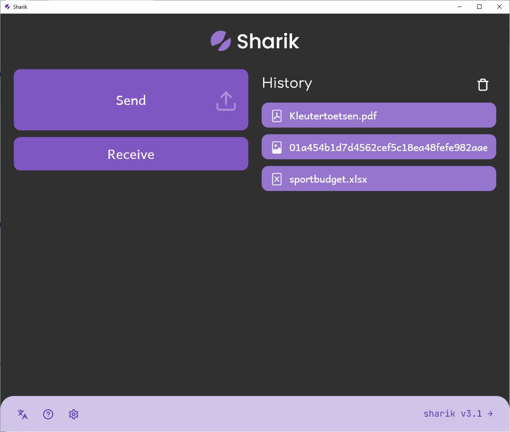Clear history with the trash icon

(483, 85)
